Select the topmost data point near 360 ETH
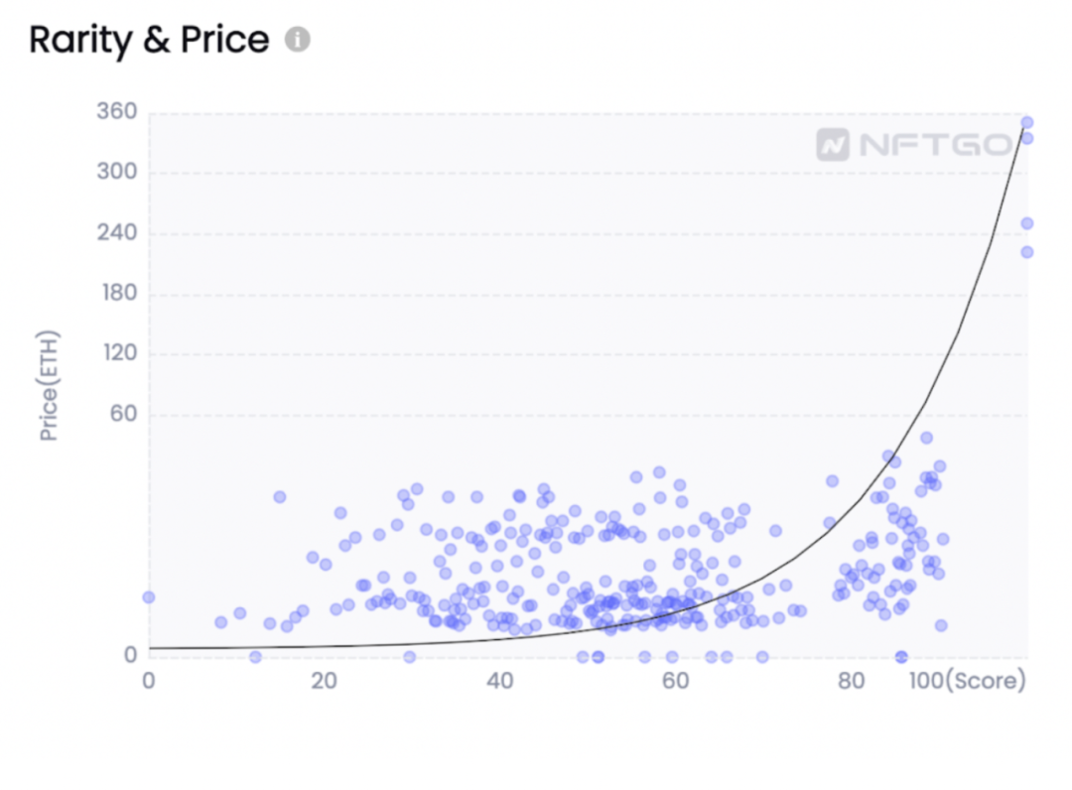 1027,123
